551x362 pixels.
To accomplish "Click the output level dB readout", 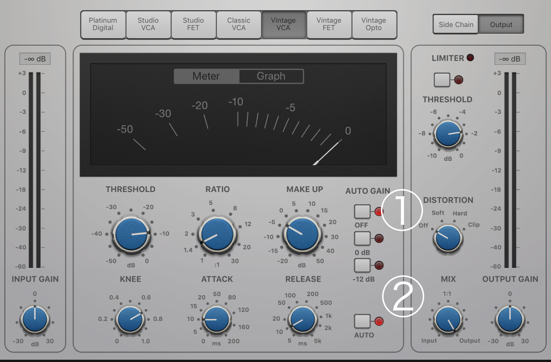I will click(x=510, y=59).
